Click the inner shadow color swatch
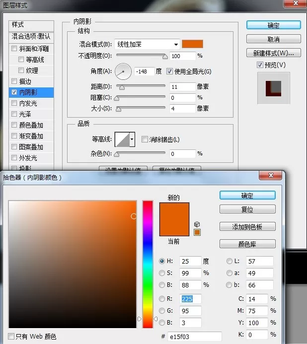The height and width of the screenshot is (344, 307). (x=192, y=44)
